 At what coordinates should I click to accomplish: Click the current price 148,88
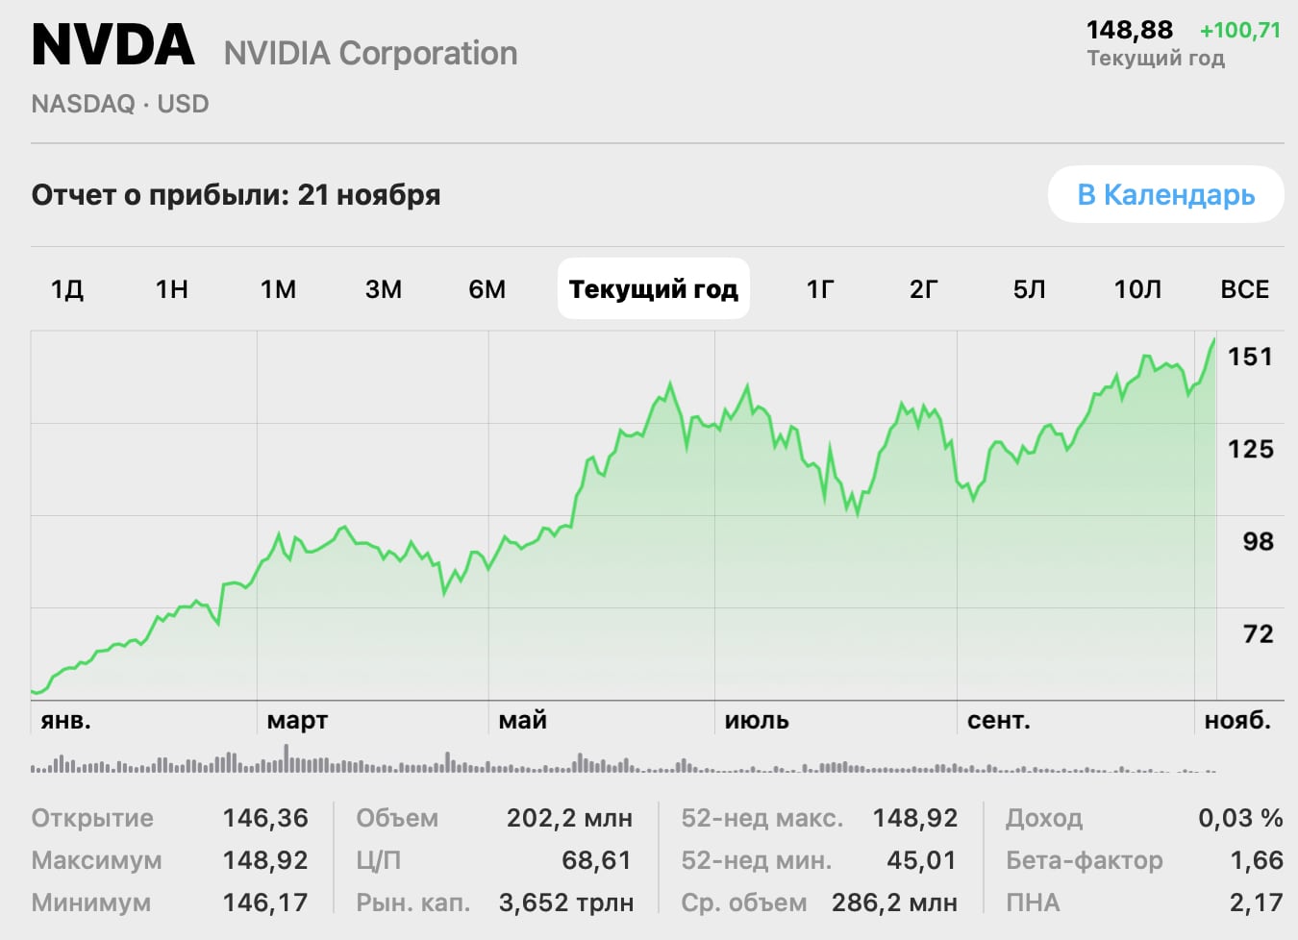pyautogui.click(x=1130, y=30)
